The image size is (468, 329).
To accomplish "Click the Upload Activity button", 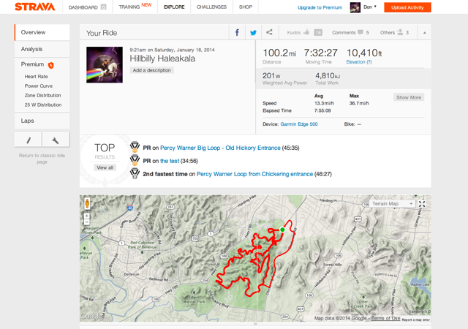I will click(407, 7).
